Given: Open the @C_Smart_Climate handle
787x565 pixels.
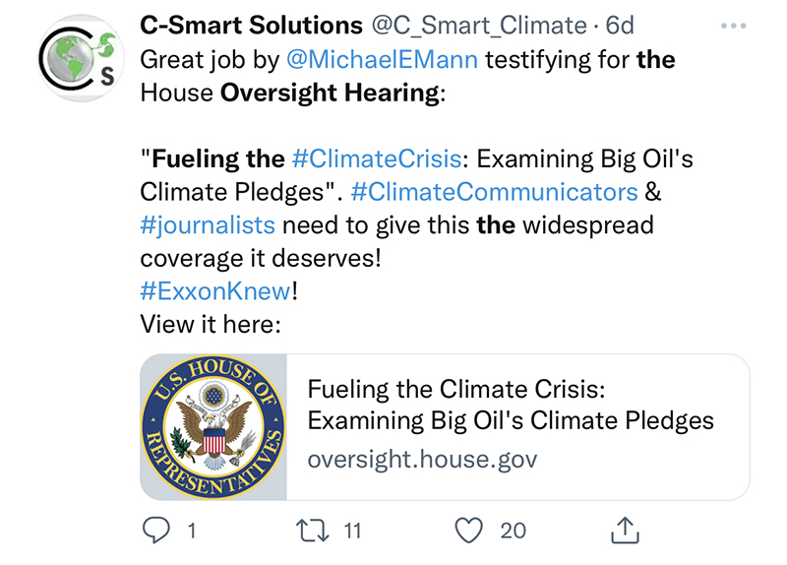Looking at the screenshot, I should click(479, 25).
